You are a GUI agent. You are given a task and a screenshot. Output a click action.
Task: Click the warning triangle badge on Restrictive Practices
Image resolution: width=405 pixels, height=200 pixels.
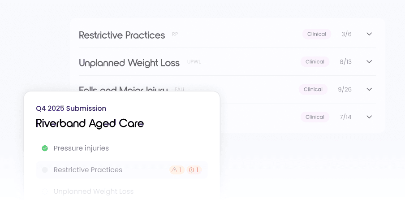(x=177, y=170)
